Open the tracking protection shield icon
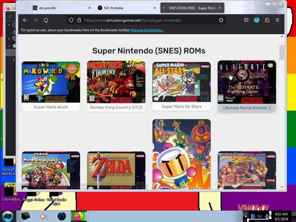The width and height of the screenshot is (296, 222). tap(71, 20)
